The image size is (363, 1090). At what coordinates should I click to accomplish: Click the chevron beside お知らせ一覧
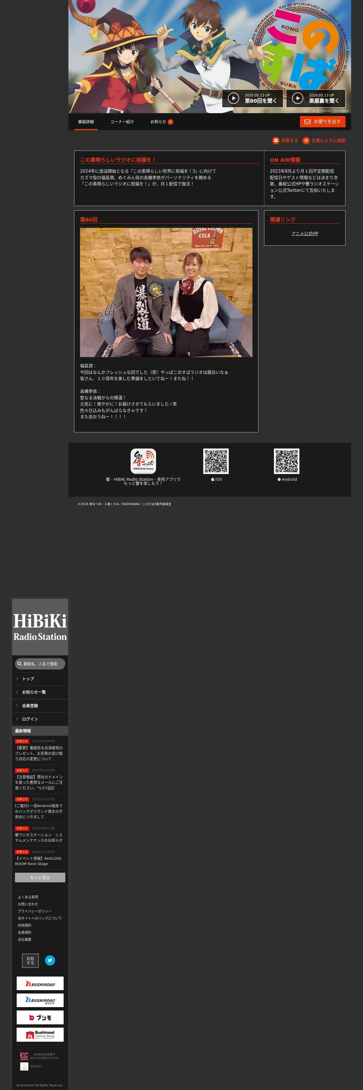point(17,692)
